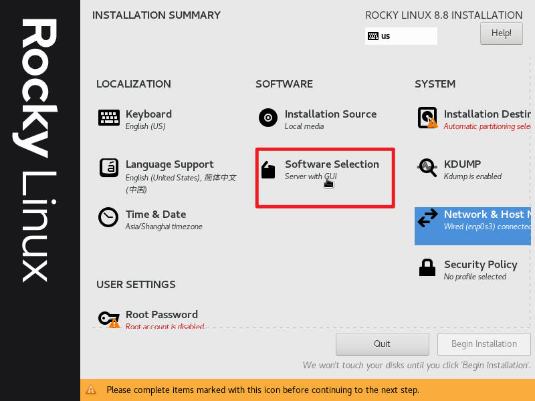Image resolution: width=535 pixels, height=401 pixels.
Task: Click 'No profile selected' status text
Action: 475,277
